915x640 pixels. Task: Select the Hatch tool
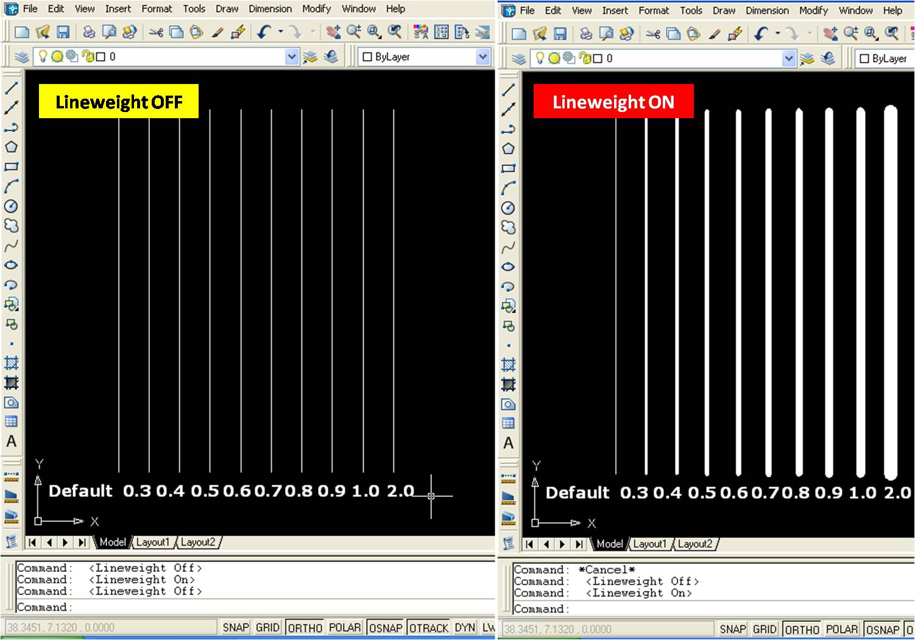[x=11, y=362]
